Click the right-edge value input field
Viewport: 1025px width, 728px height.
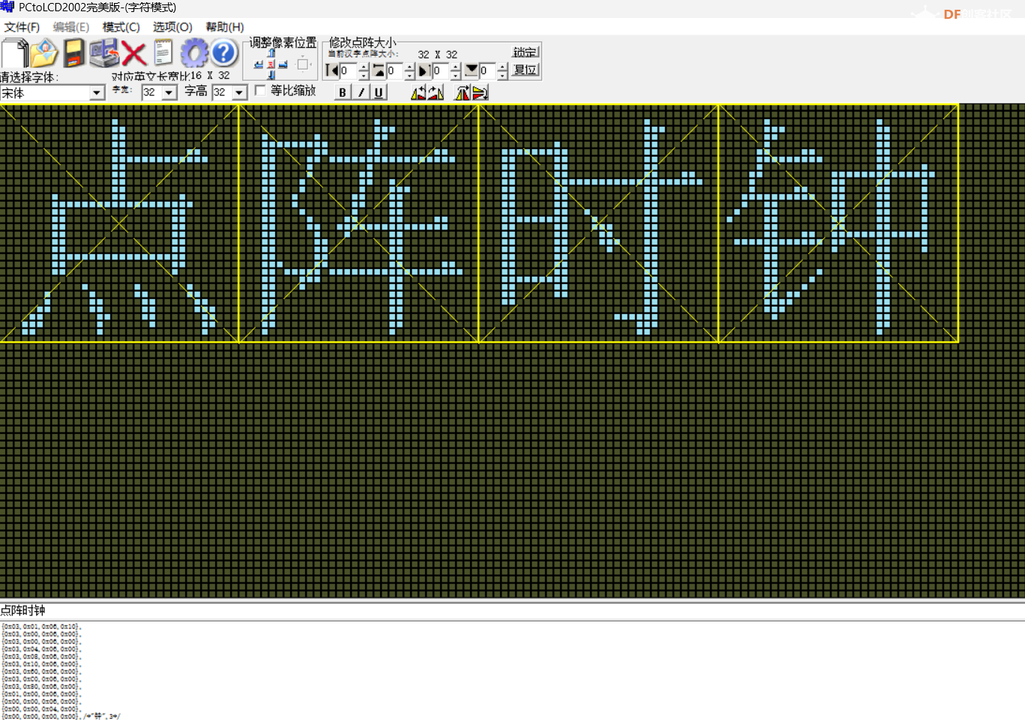pos(442,71)
